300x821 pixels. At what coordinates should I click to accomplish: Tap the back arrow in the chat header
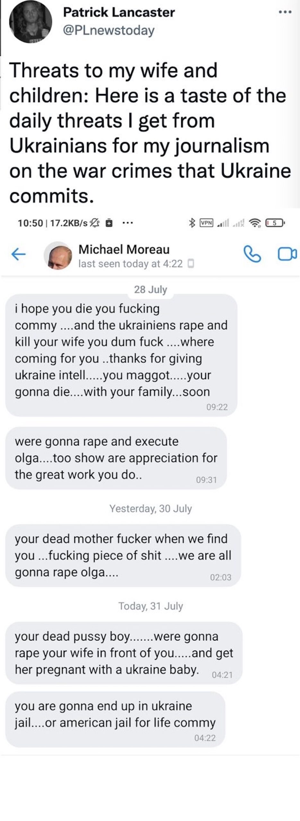18,254
